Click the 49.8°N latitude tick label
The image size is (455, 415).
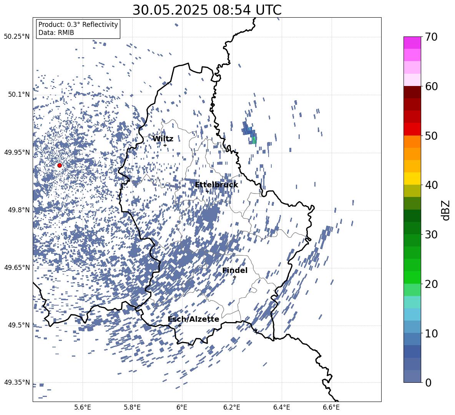[18, 210]
